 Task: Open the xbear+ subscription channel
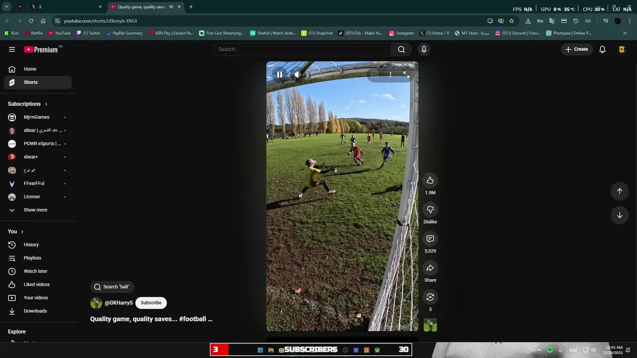(38, 157)
